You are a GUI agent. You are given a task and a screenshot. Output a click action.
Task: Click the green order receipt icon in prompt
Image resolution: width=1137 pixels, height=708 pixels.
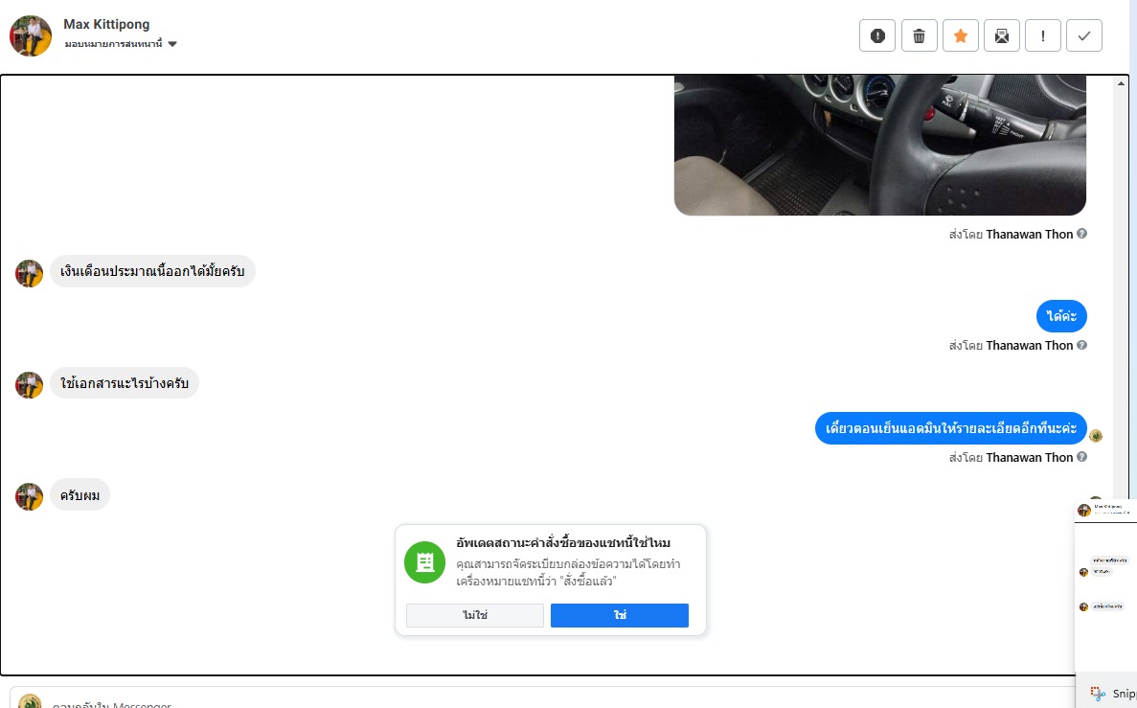pyautogui.click(x=425, y=562)
